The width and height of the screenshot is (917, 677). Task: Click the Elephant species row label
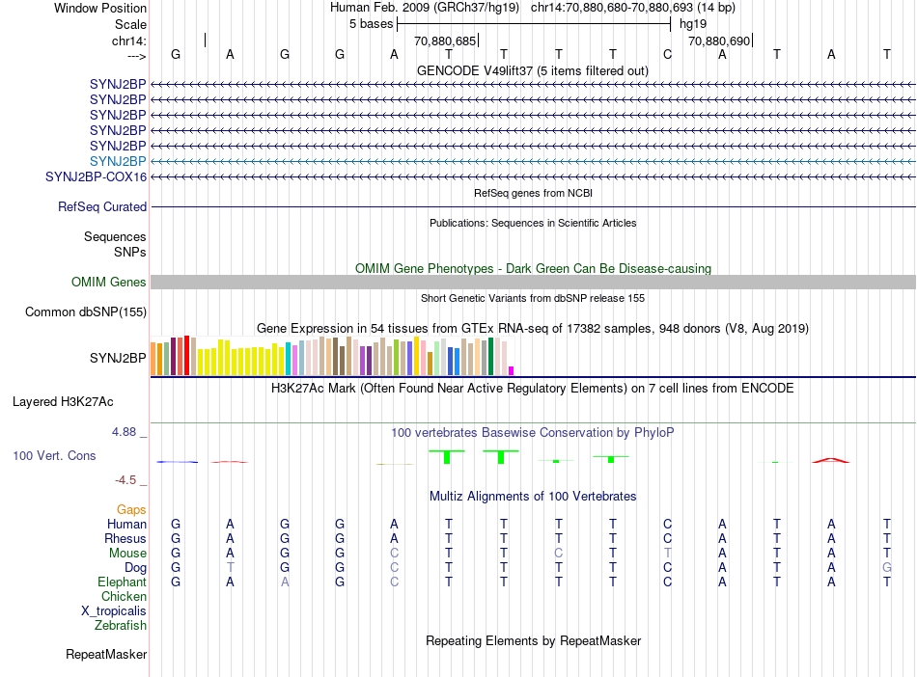point(123,582)
